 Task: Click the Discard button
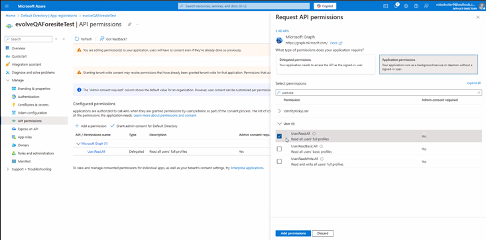(x=323, y=233)
